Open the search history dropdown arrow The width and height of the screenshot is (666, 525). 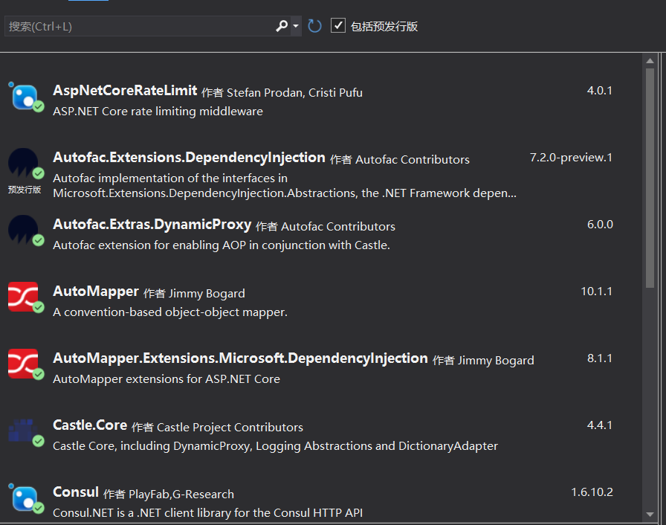coord(296,26)
